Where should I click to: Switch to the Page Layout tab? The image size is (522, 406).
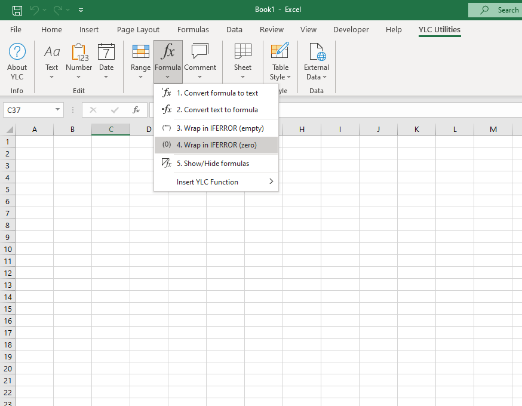pos(138,29)
